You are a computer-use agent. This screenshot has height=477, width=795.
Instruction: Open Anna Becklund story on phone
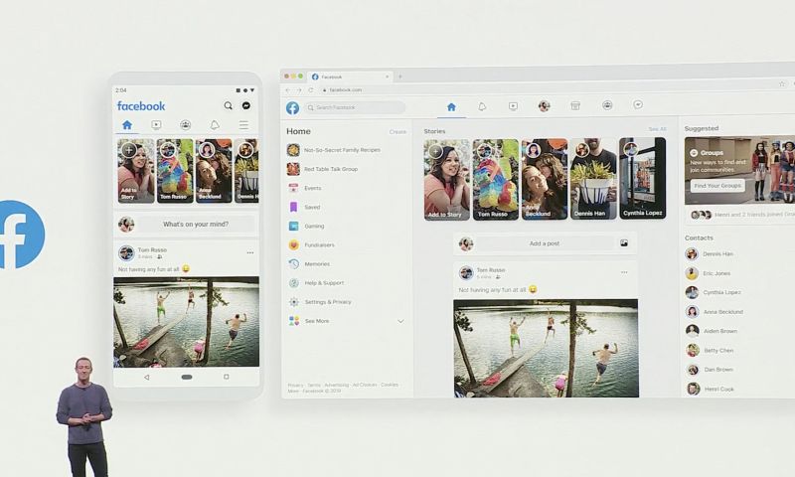(x=214, y=171)
